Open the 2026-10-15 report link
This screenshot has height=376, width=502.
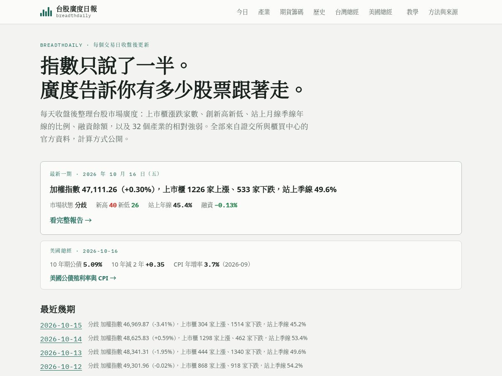click(x=61, y=325)
